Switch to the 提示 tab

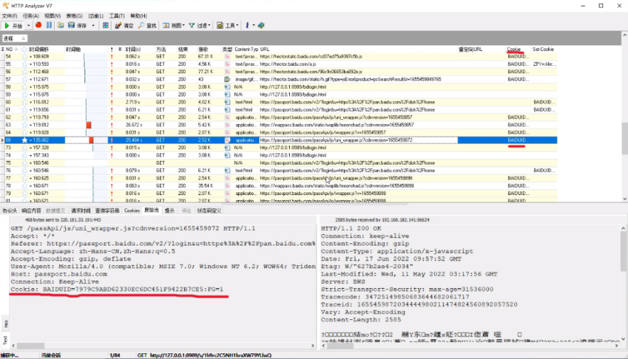tap(169, 211)
